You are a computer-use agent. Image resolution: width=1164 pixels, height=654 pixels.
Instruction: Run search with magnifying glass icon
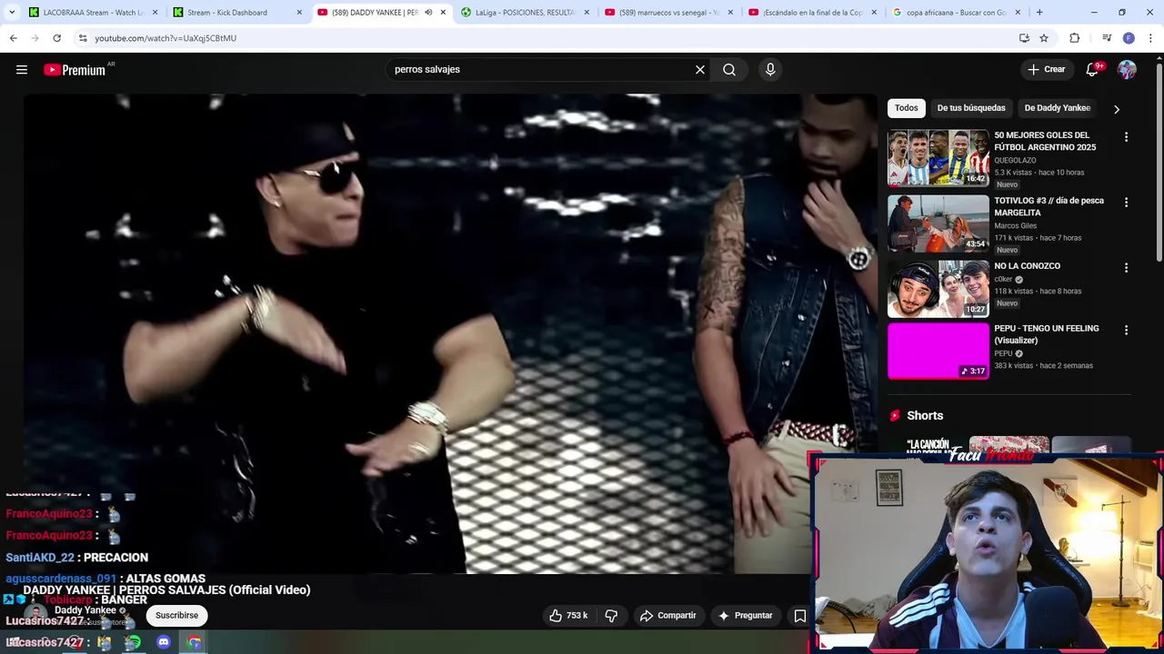coord(729,70)
